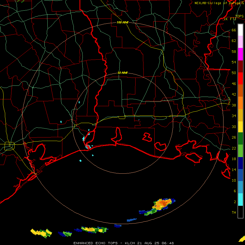This screenshot has width=245, height=245.
Task: Pick the dark red legend swatch
Action: 240,66
